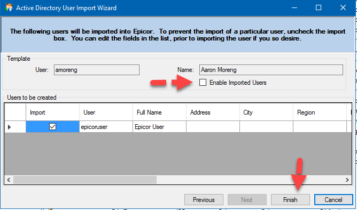The image size is (357, 210).
Task: Click the Finish button
Action: pos(290,199)
